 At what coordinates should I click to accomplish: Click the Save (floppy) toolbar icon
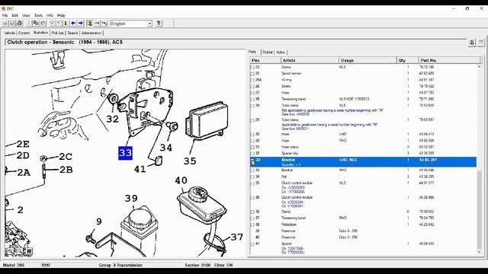tap(12, 24)
